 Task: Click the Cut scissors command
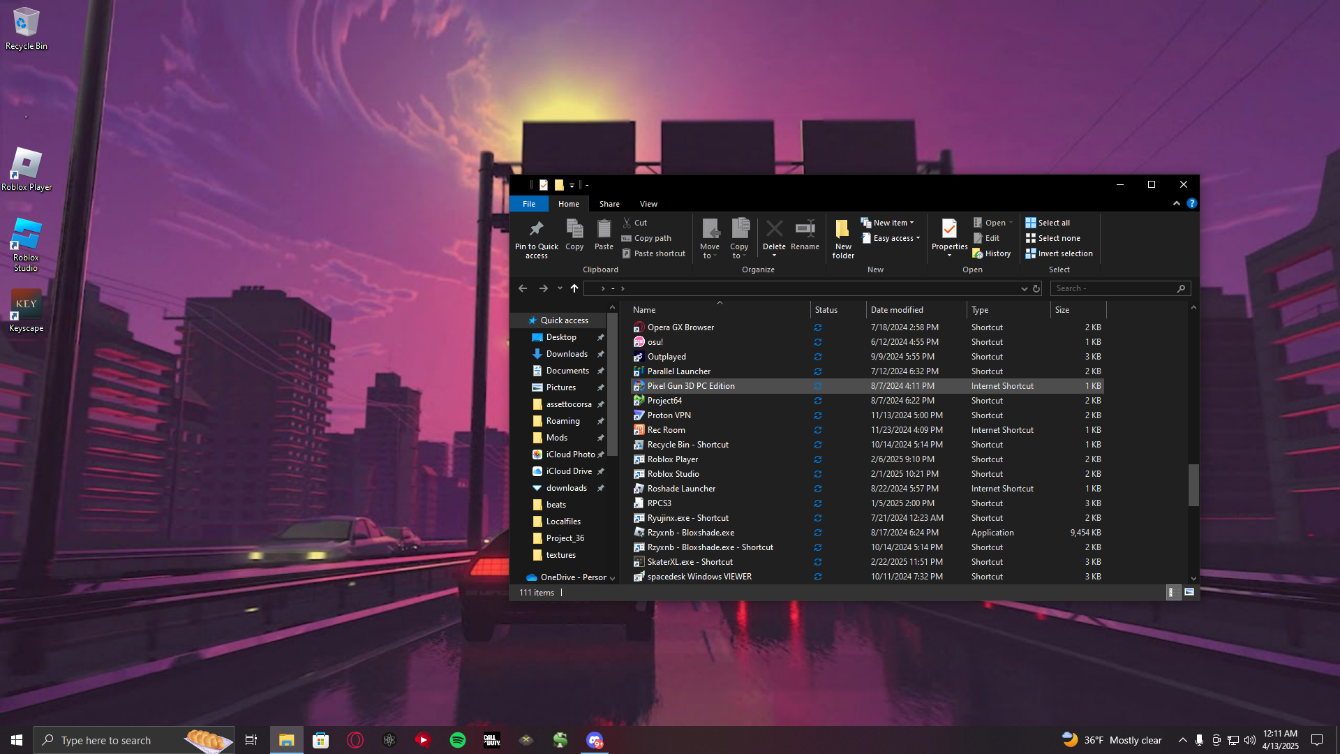[635, 223]
